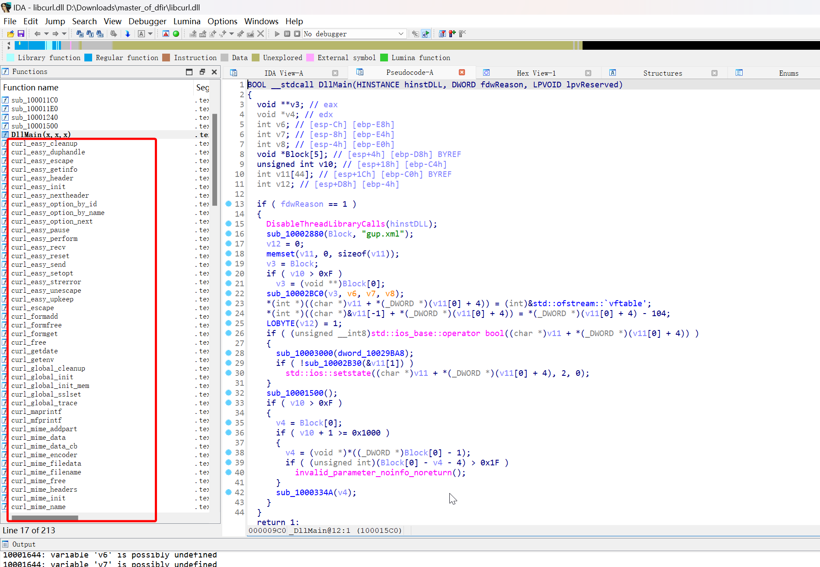The image size is (820, 567).
Task: Click the Regular function color swatch
Action: click(x=88, y=58)
